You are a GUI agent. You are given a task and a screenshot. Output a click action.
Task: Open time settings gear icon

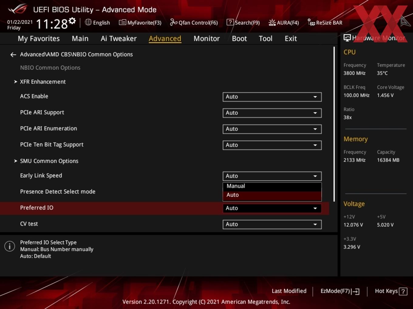pyautogui.click(x=72, y=21)
